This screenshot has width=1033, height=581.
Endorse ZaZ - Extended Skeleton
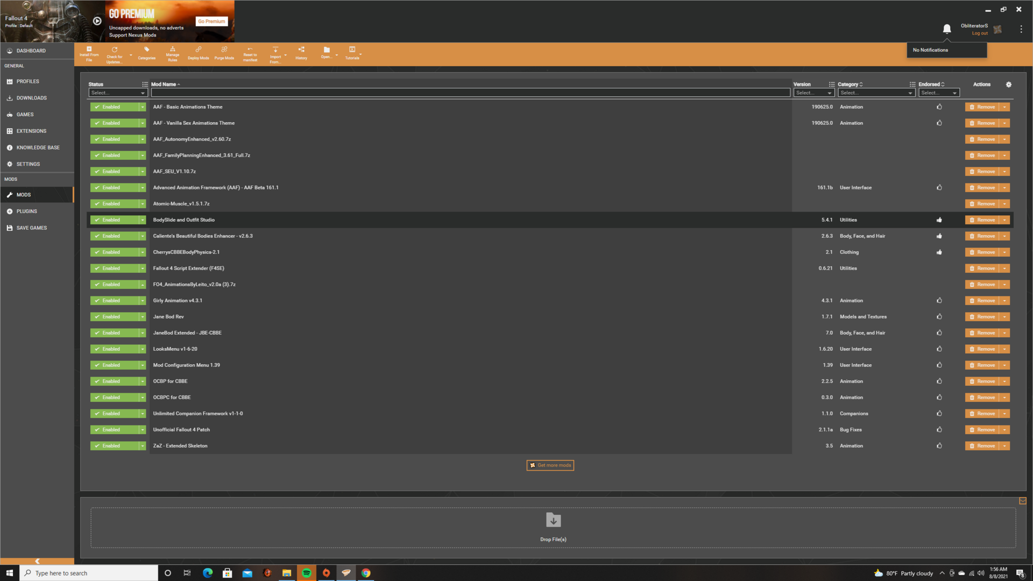(x=939, y=446)
